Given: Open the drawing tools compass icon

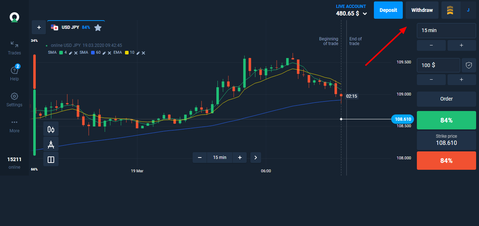Looking at the screenshot, I should (x=51, y=143).
